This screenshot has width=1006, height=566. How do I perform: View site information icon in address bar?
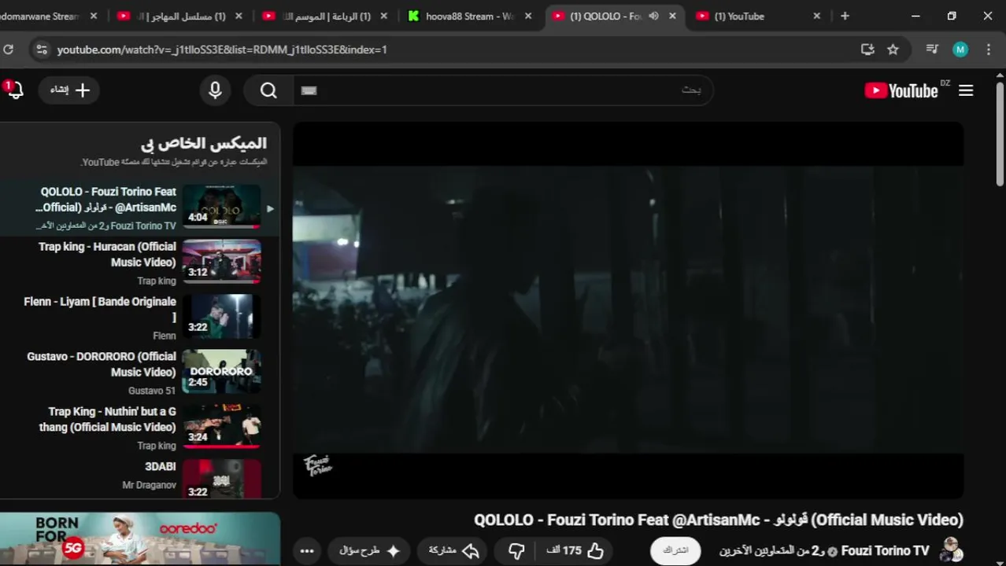[42, 50]
